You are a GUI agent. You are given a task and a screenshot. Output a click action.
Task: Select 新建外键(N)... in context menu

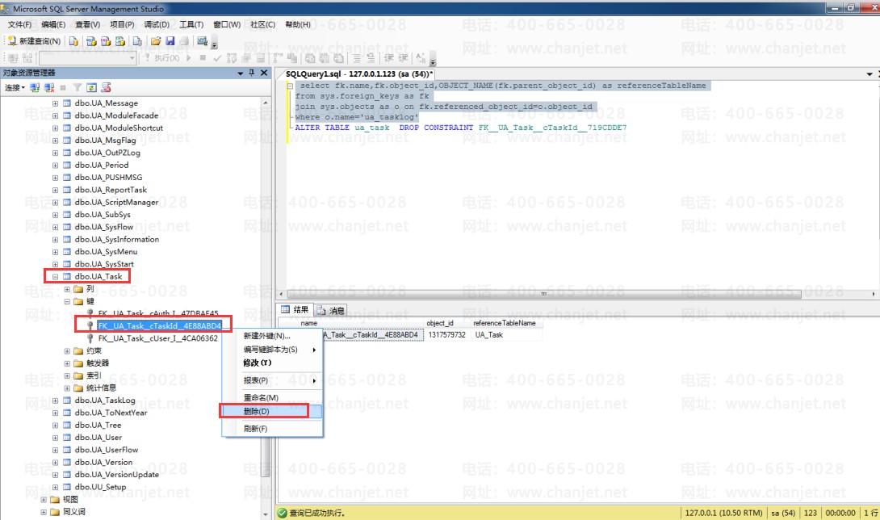(x=266, y=336)
